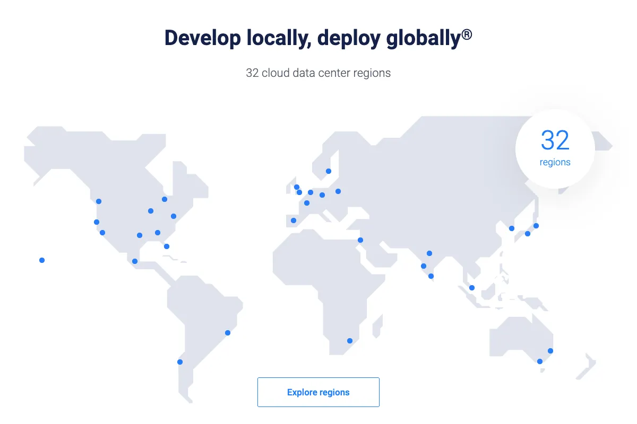Select the Florida region dot

167,246
